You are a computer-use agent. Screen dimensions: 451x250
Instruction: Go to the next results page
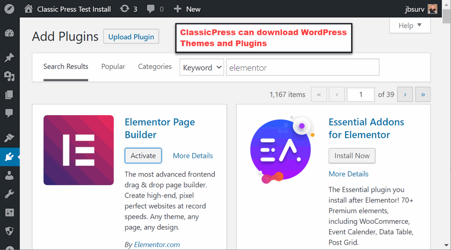click(405, 95)
